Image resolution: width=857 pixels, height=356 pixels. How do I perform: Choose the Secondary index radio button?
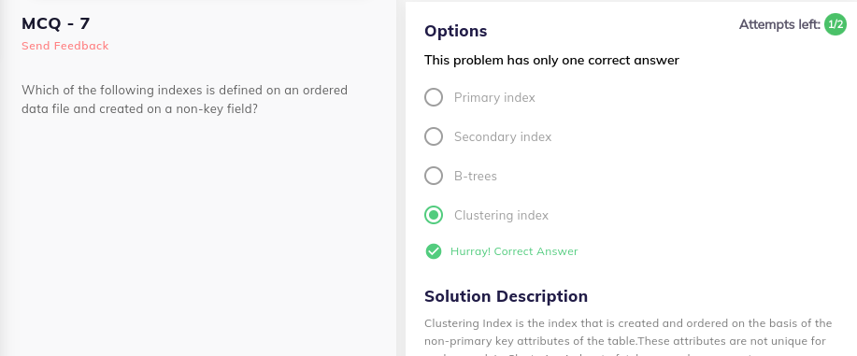pyautogui.click(x=434, y=136)
